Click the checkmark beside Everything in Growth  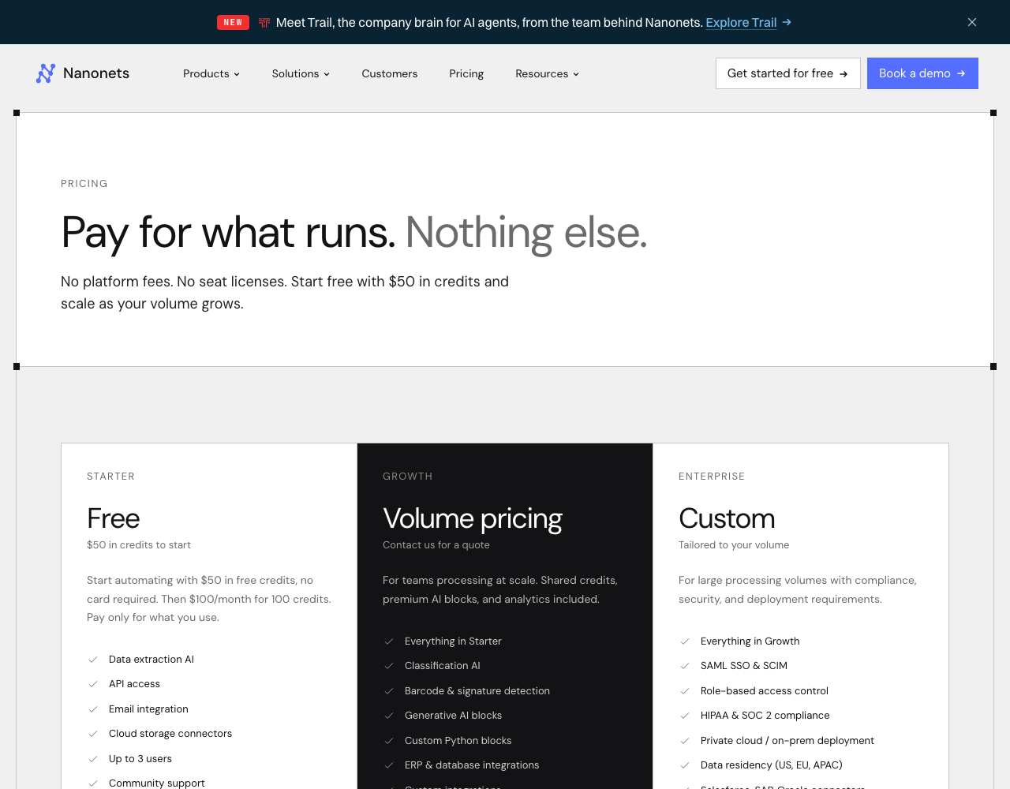coord(685,641)
